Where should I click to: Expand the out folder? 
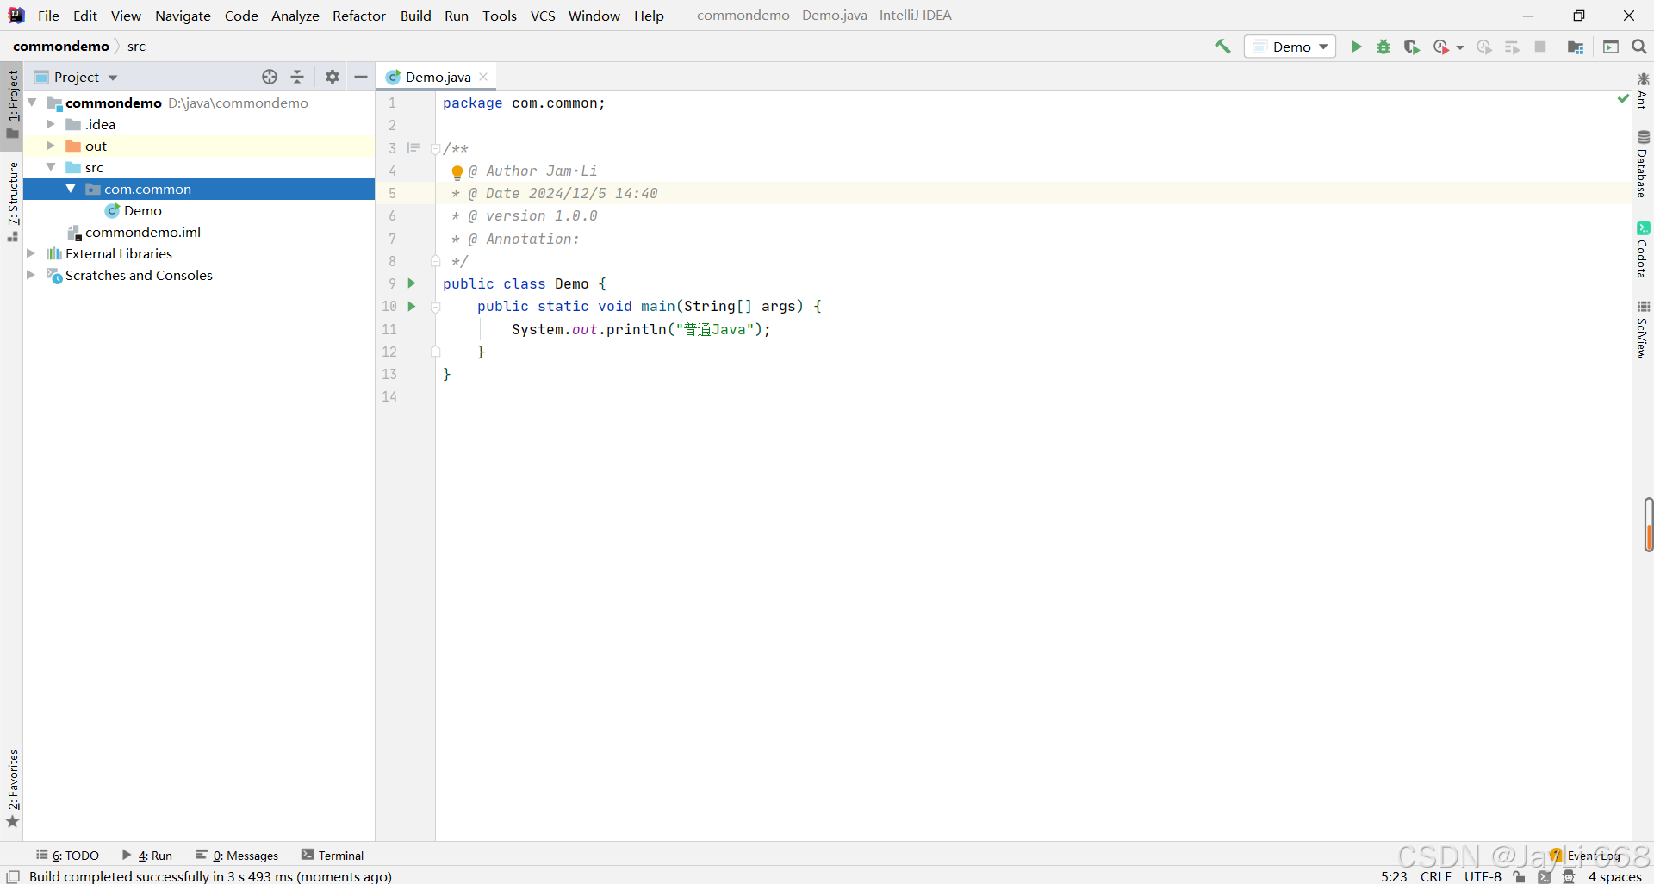(51, 146)
